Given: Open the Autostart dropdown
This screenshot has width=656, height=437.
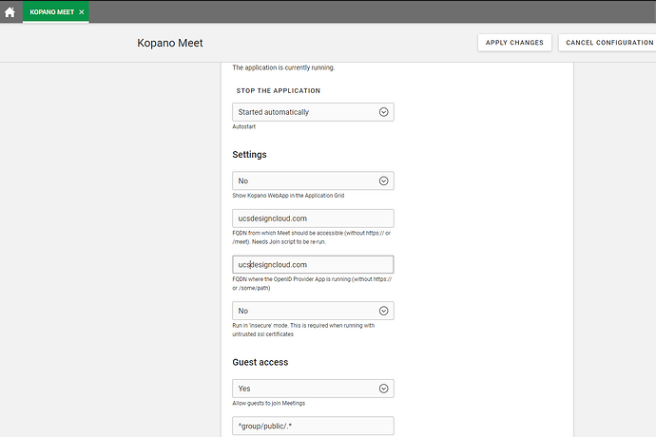Looking at the screenshot, I should 313,112.
